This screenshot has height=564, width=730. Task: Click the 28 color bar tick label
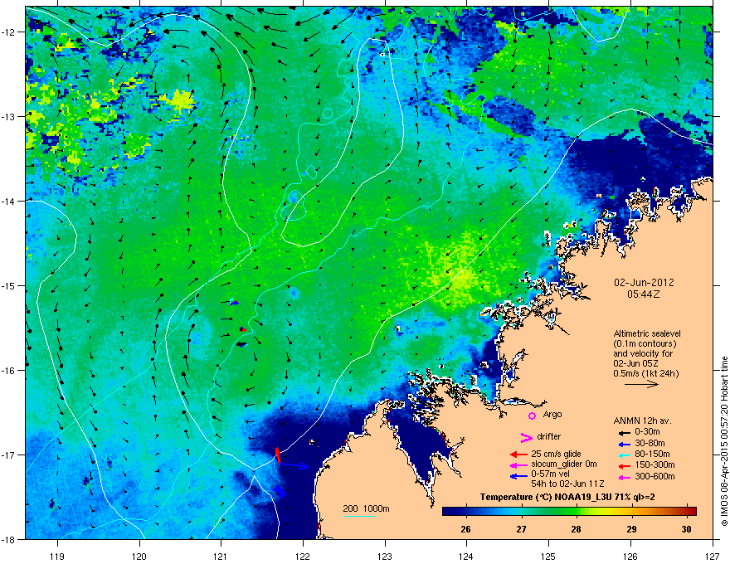577,529
